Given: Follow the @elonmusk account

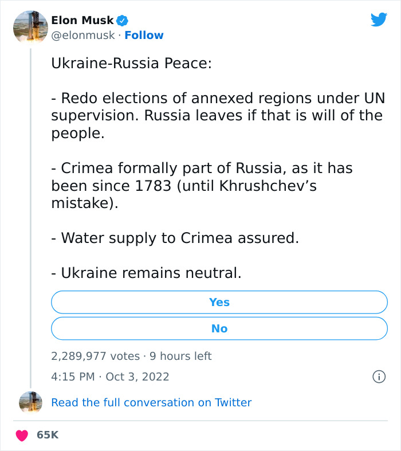Looking at the screenshot, I should [144, 35].
